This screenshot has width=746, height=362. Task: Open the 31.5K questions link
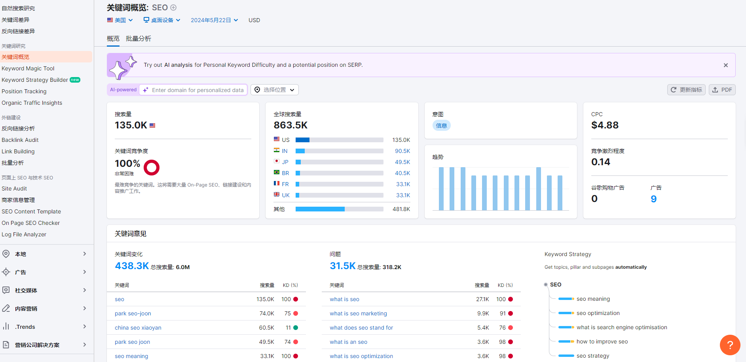click(343, 266)
